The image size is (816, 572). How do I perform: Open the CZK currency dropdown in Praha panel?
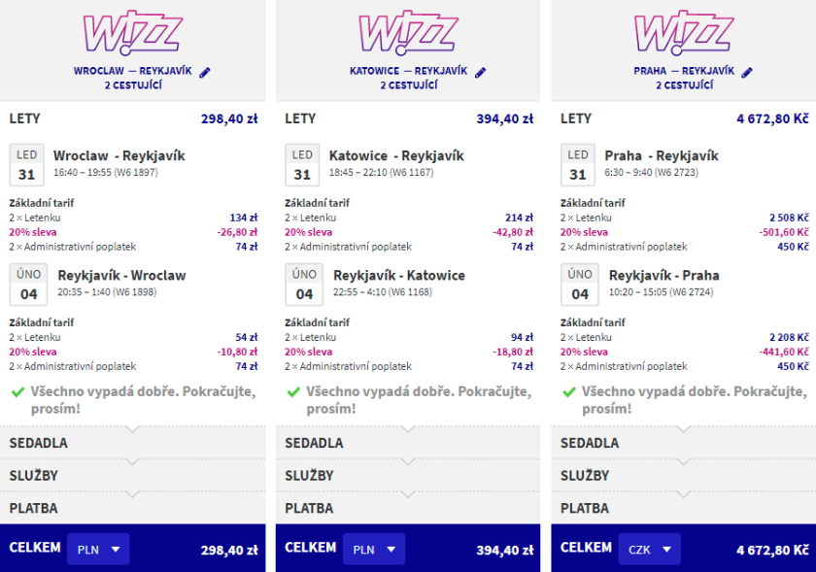click(649, 549)
